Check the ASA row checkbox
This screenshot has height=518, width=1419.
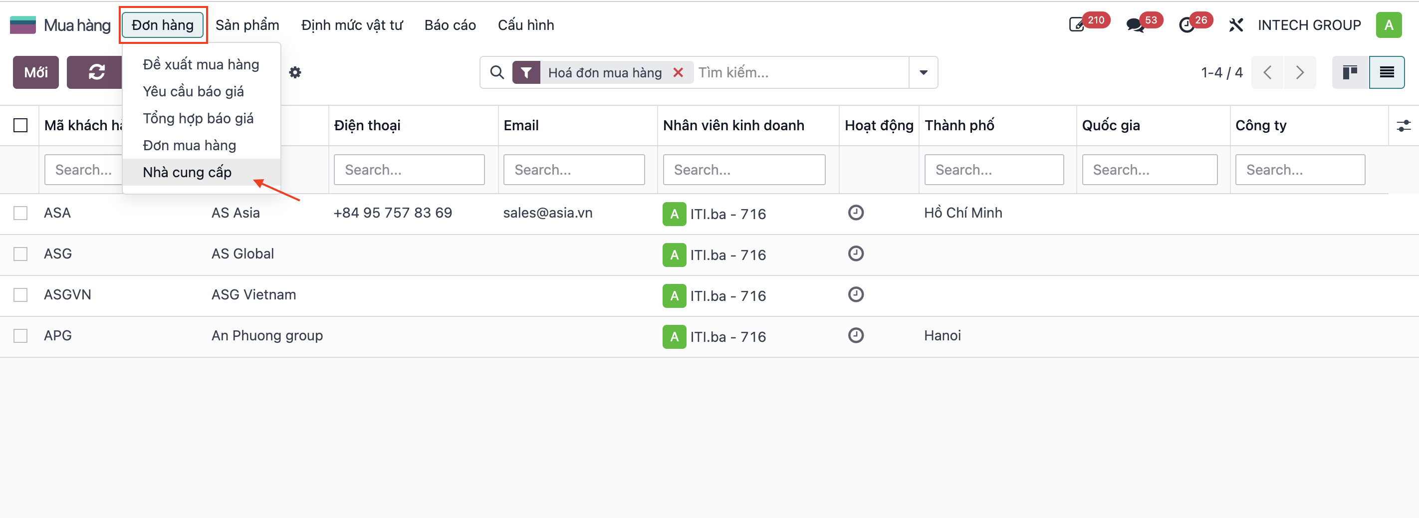(20, 213)
